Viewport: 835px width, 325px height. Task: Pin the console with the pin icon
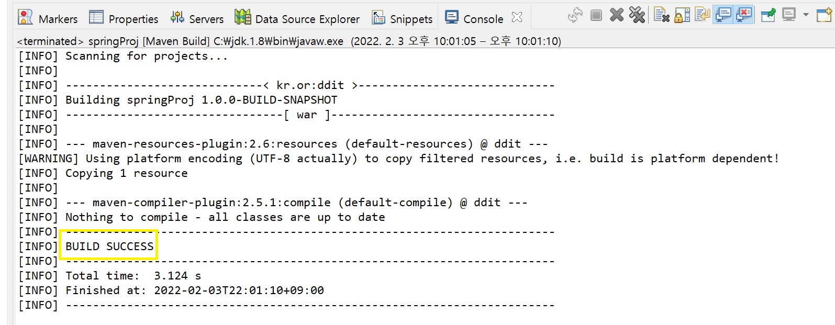click(768, 15)
